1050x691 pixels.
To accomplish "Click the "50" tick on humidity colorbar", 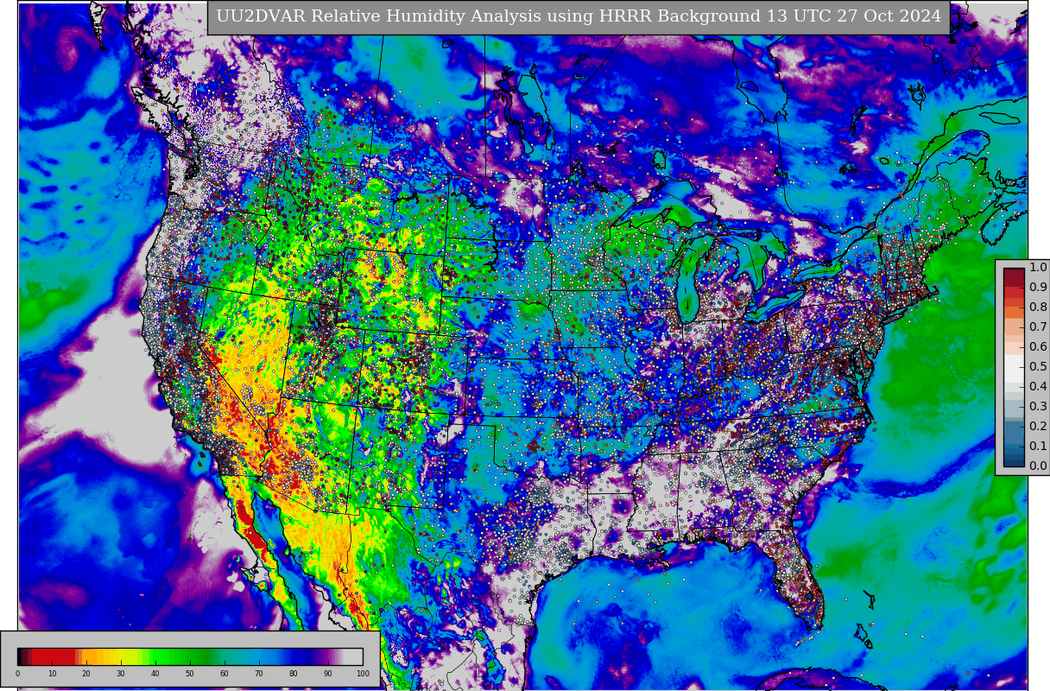I will point(190,674).
